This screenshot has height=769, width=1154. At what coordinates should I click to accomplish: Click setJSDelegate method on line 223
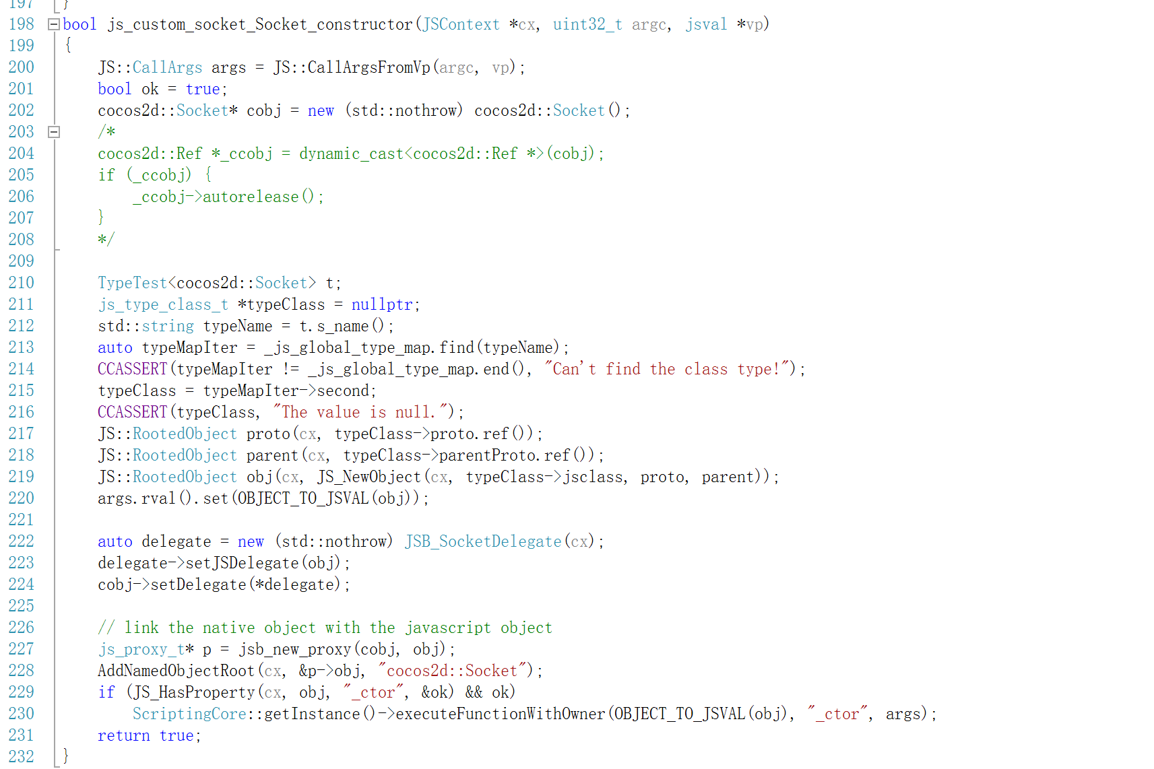(x=242, y=564)
